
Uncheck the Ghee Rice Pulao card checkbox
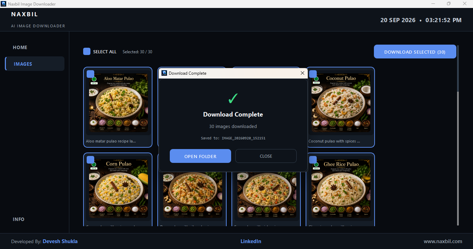(313, 160)
